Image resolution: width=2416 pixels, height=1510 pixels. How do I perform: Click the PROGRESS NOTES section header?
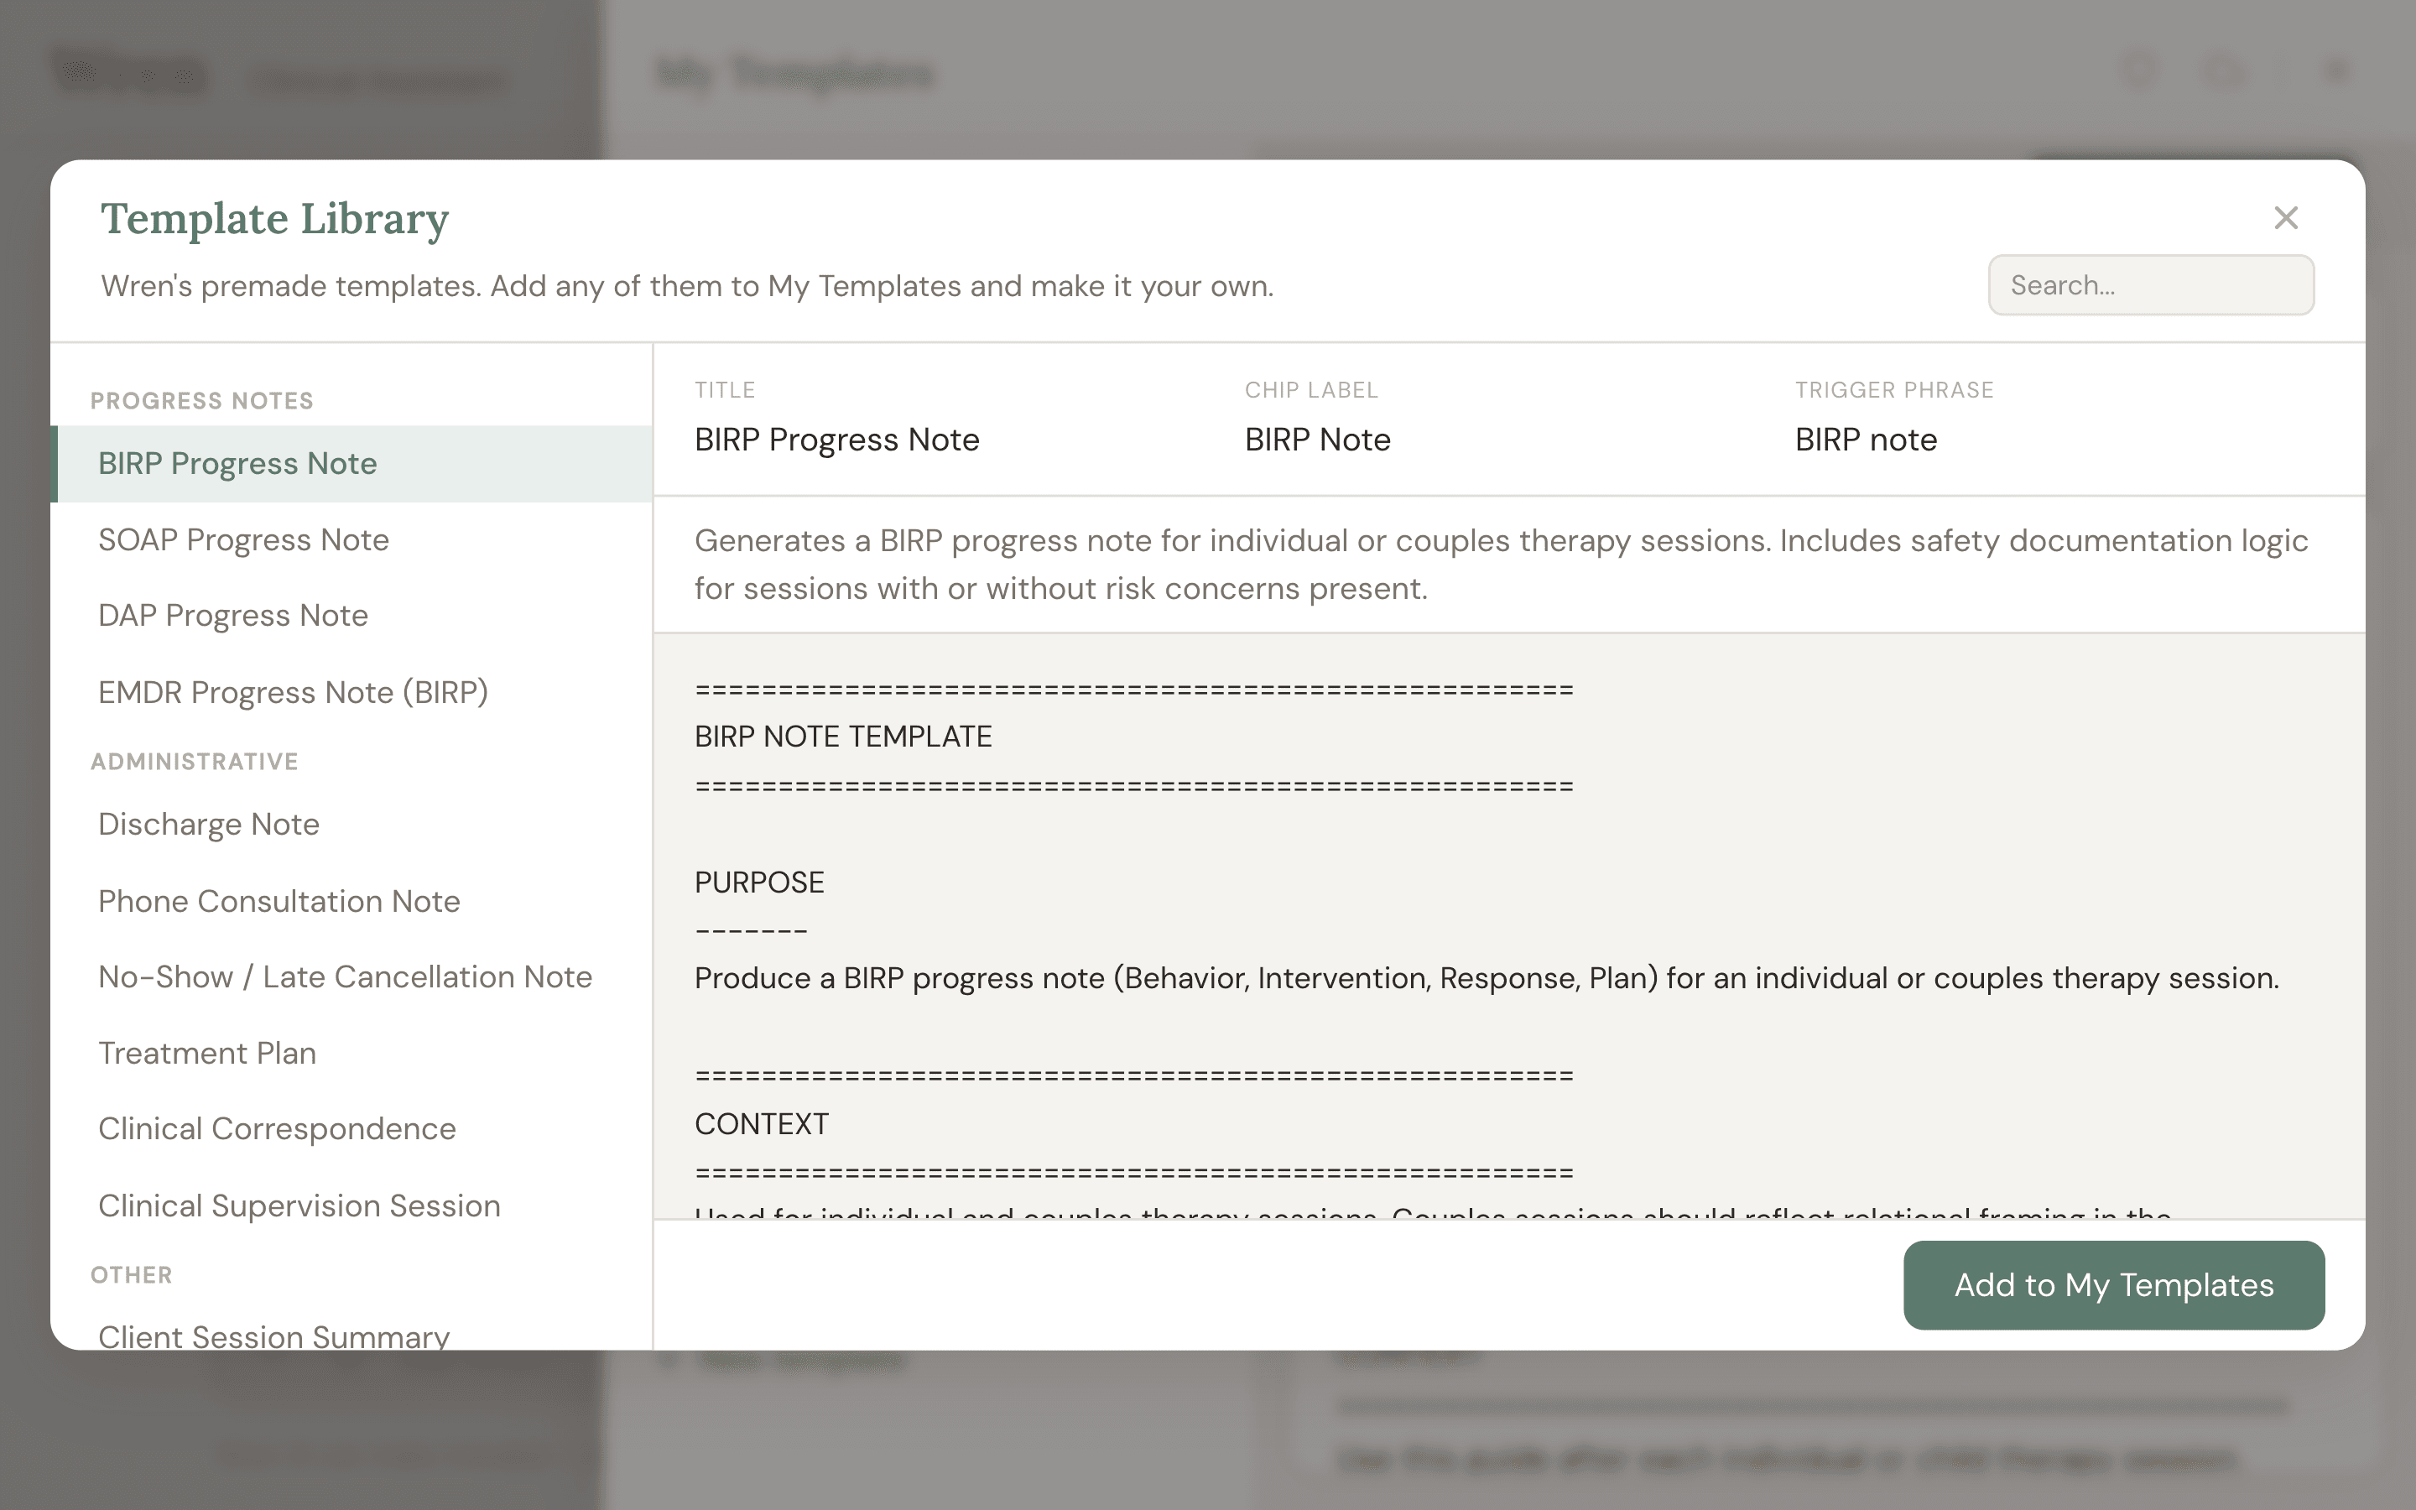[201, 400]
